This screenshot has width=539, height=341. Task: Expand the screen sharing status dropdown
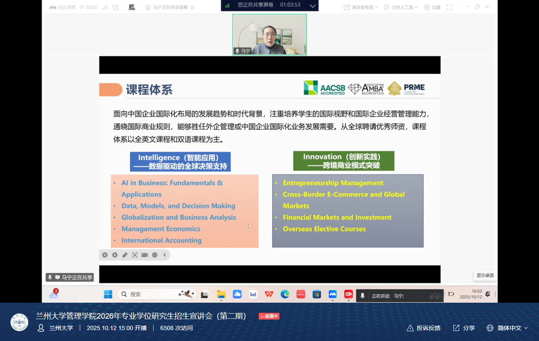coord(313,6)
